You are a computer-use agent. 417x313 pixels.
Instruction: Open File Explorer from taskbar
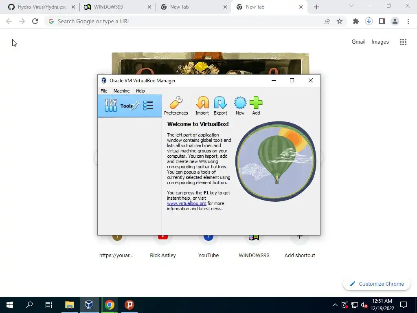tap(69, 305)
